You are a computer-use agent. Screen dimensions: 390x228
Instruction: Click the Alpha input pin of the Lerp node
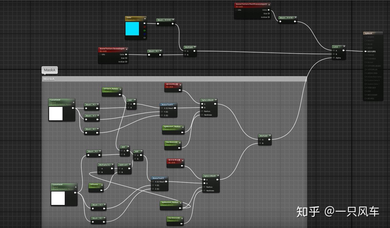[334, 58]
